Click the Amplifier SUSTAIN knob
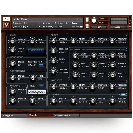Screen dimensions: 133x133 pyautogui.click(x=93, y=87)
